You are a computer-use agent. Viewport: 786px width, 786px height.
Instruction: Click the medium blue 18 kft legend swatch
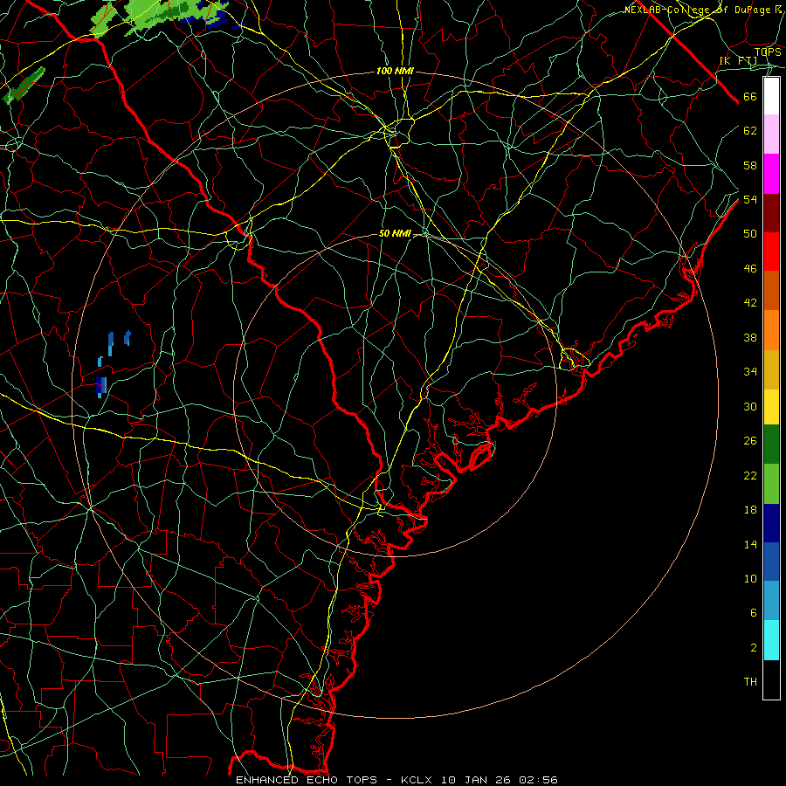[x=771, y=562]
